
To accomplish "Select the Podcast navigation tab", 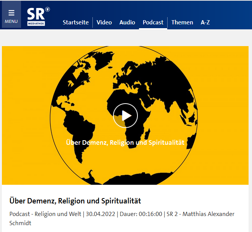I will pyautogui.click(x=153, y=22).
